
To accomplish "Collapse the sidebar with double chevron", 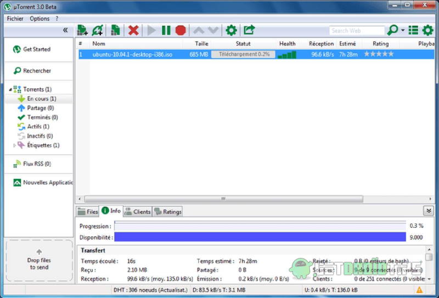I will click(x=65, y=30).
